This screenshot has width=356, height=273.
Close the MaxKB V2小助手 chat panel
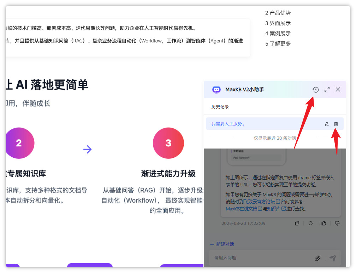tap(338, 89)
